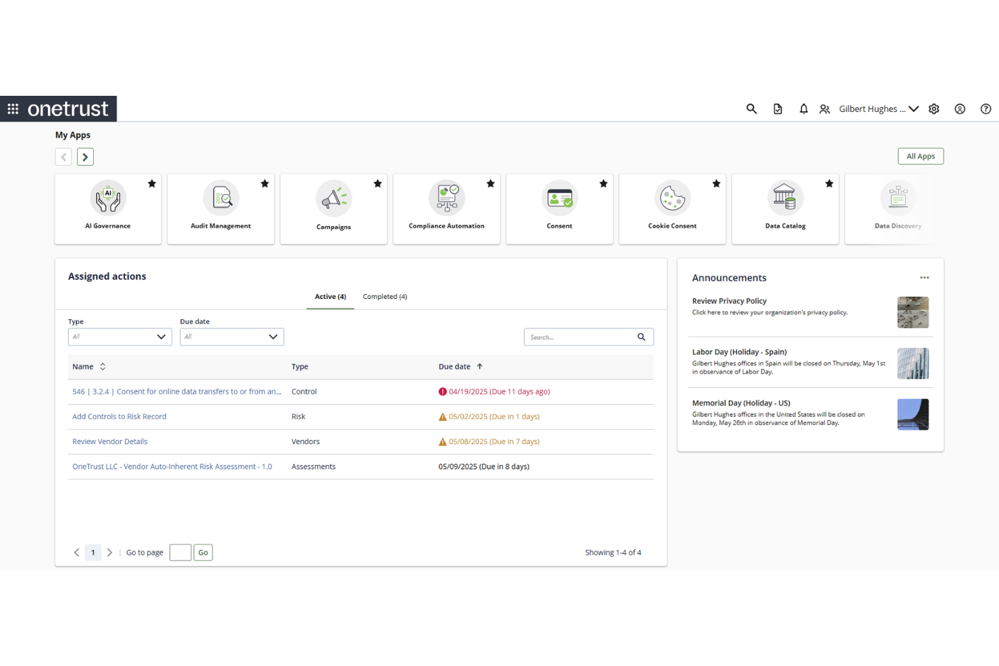
Task: Open the Compliance Automation app
Action: point(446,206)
